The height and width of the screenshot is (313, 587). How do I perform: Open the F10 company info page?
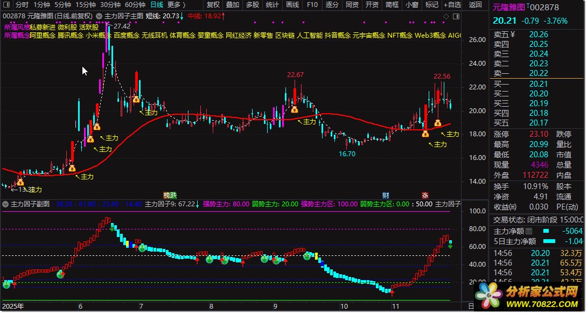(x=312, y=4)
